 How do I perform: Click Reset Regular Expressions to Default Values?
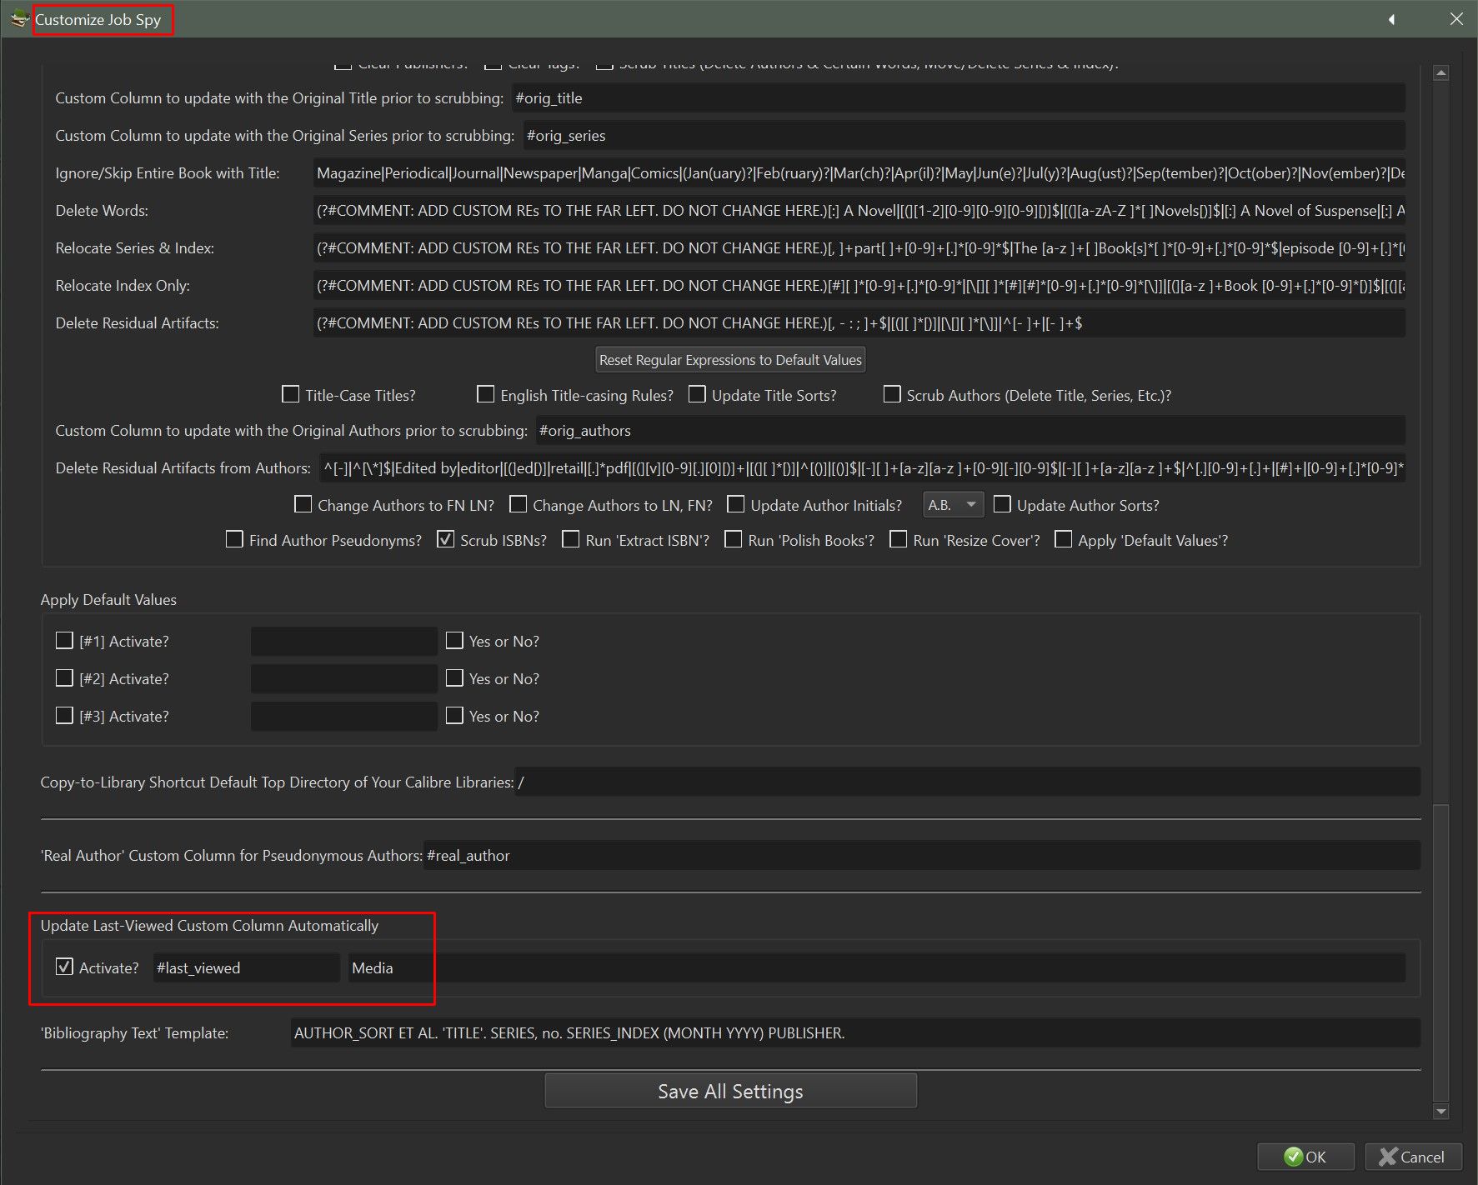tap(730, 360)
